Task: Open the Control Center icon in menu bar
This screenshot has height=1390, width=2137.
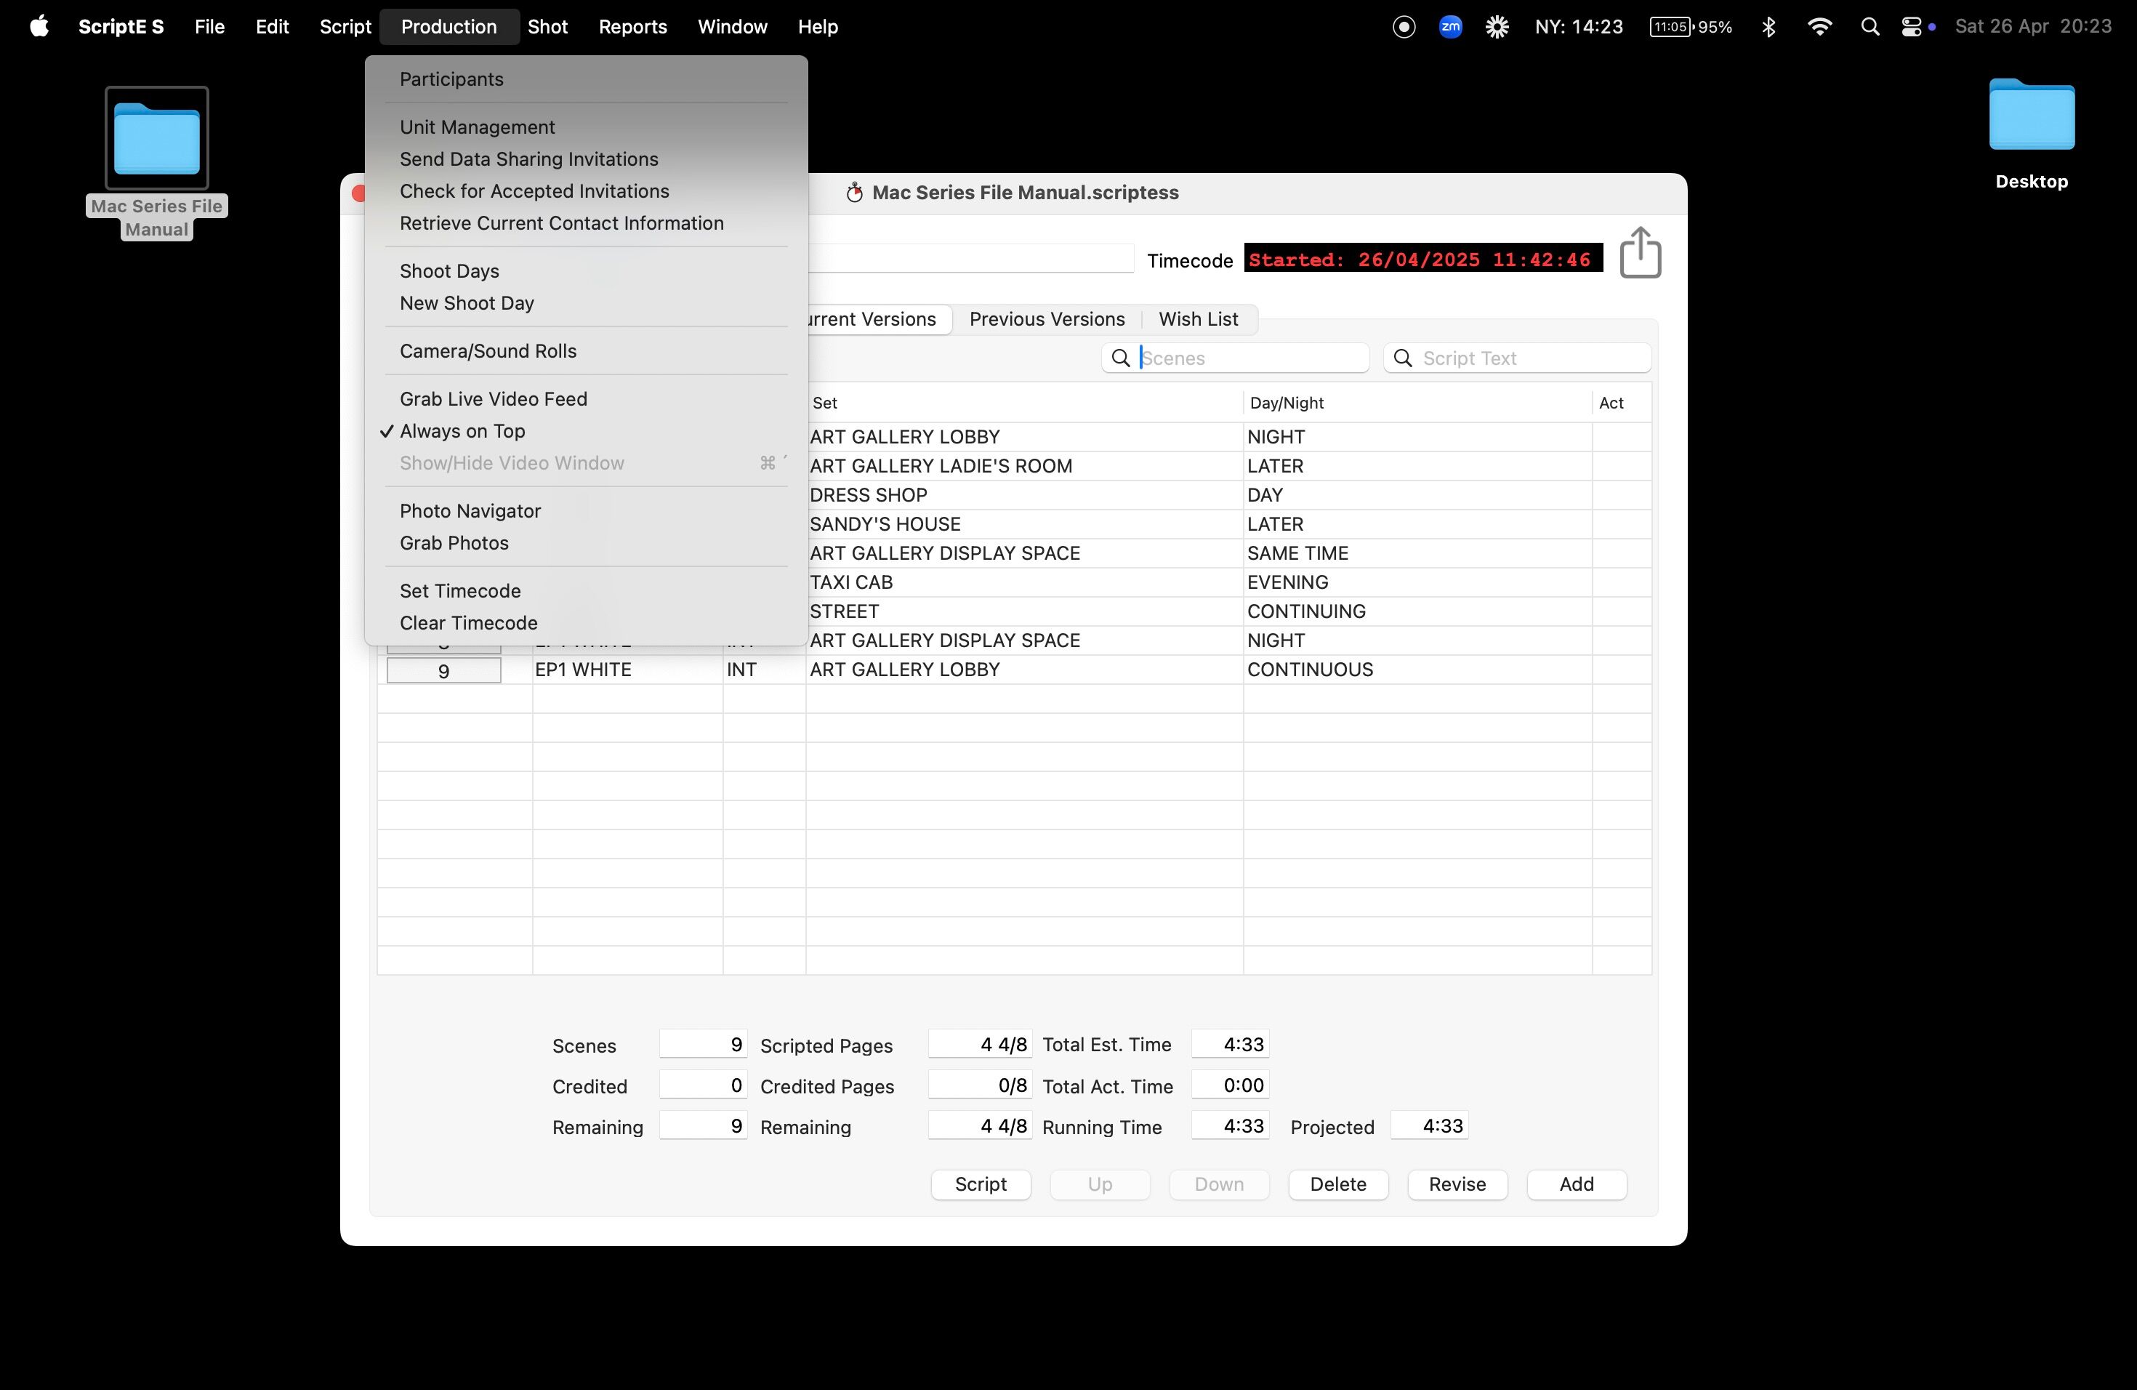Action: [x=1911, y=27]
